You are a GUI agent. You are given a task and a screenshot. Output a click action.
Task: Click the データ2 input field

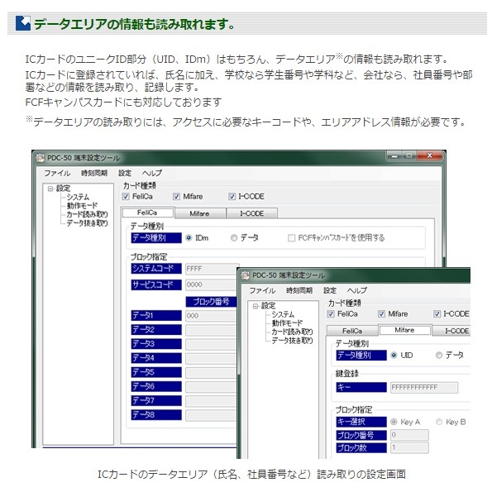[211, 330]
